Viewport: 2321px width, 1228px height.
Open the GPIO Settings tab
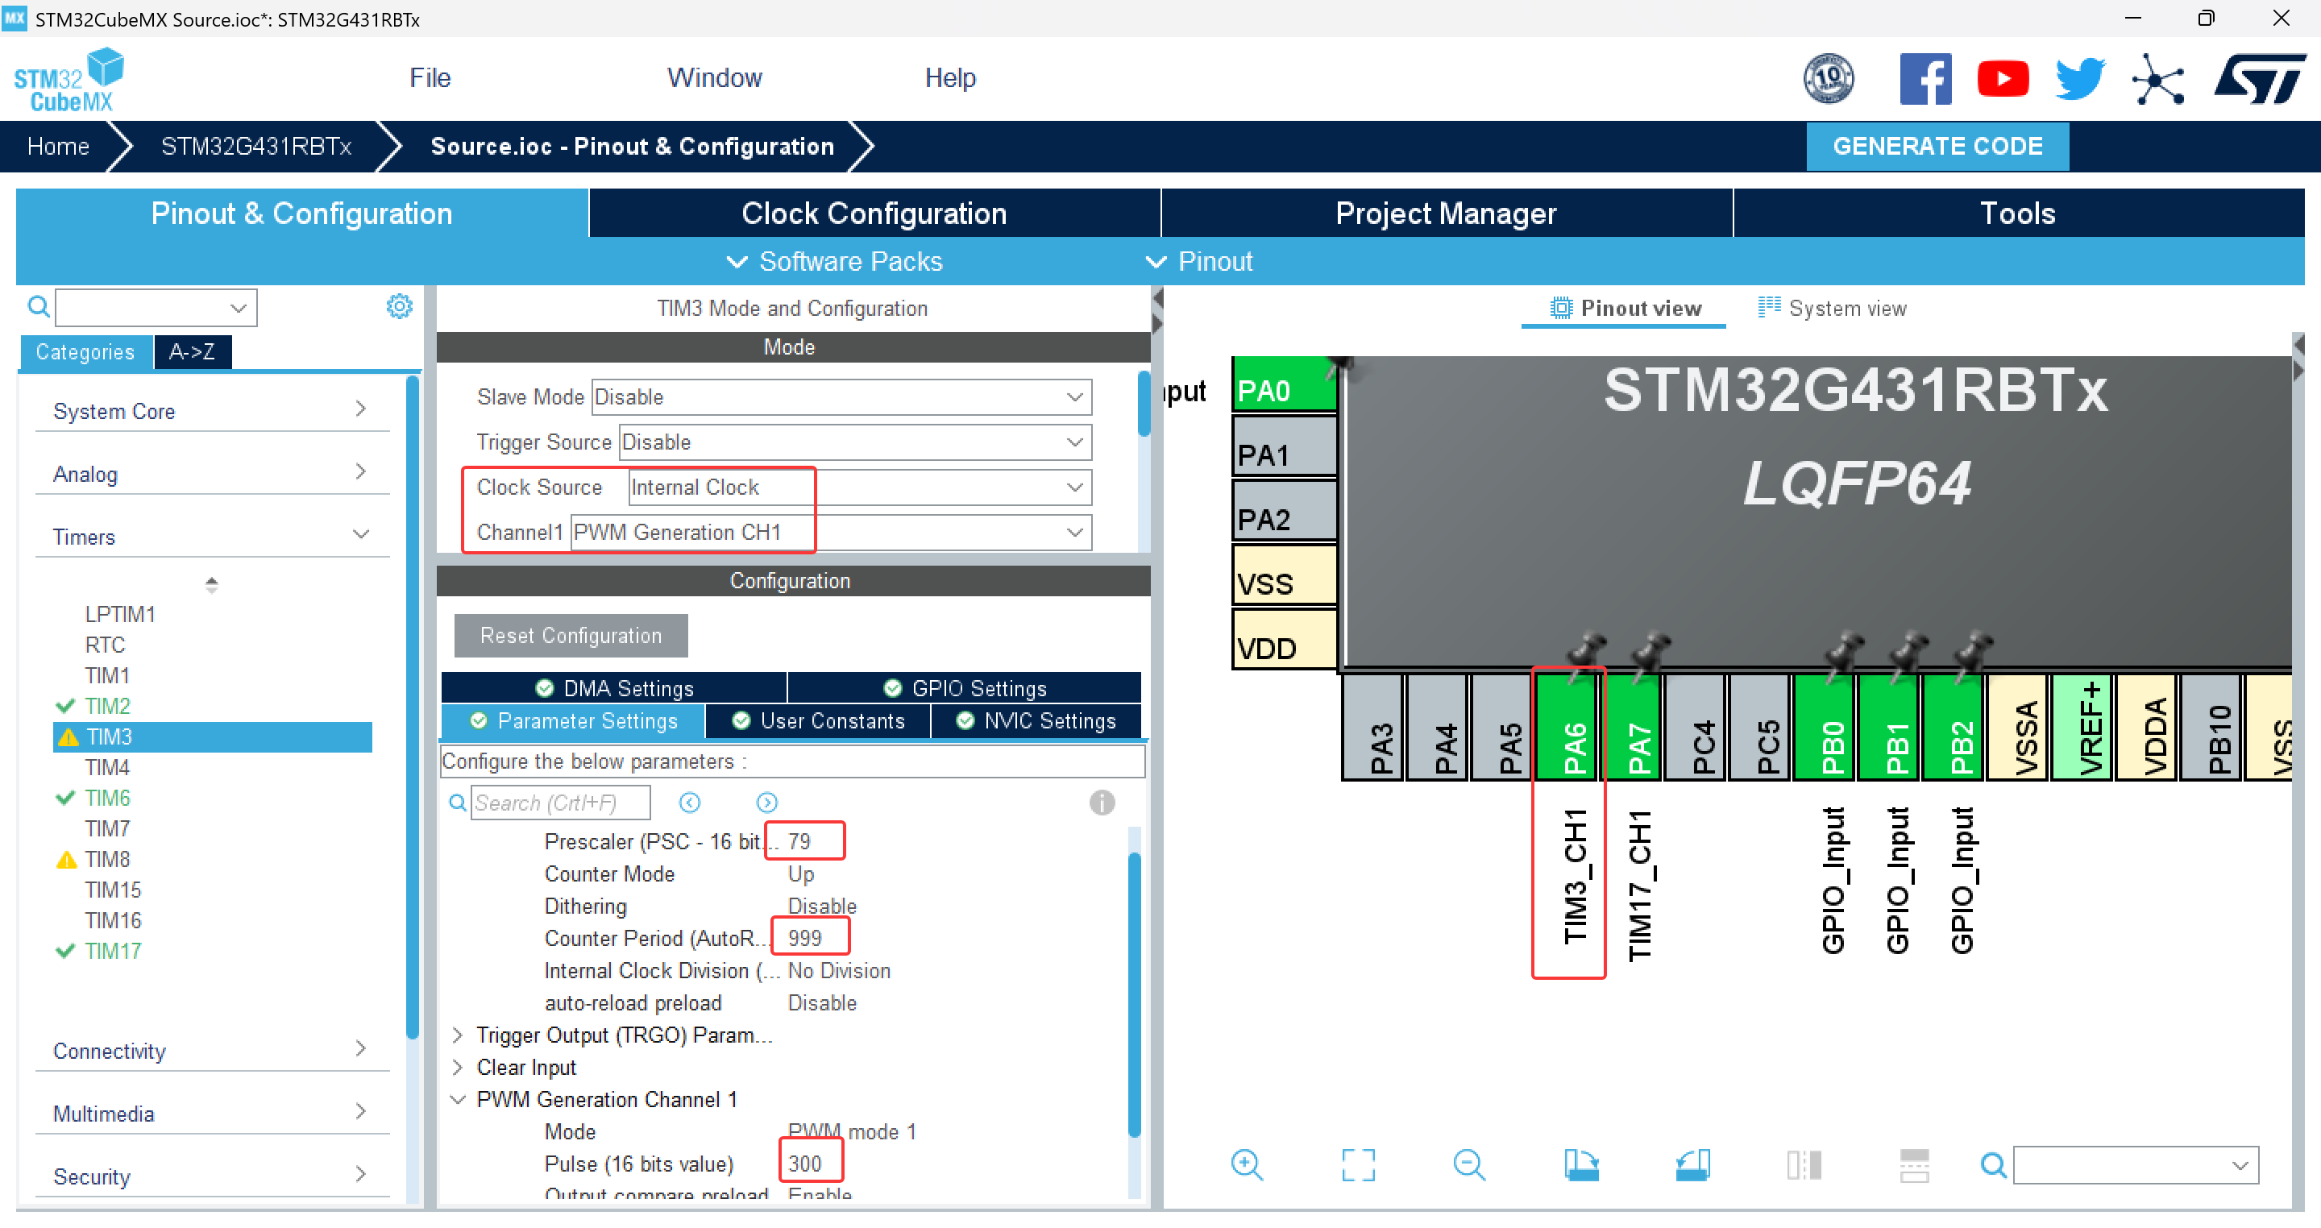click(964, 688)
